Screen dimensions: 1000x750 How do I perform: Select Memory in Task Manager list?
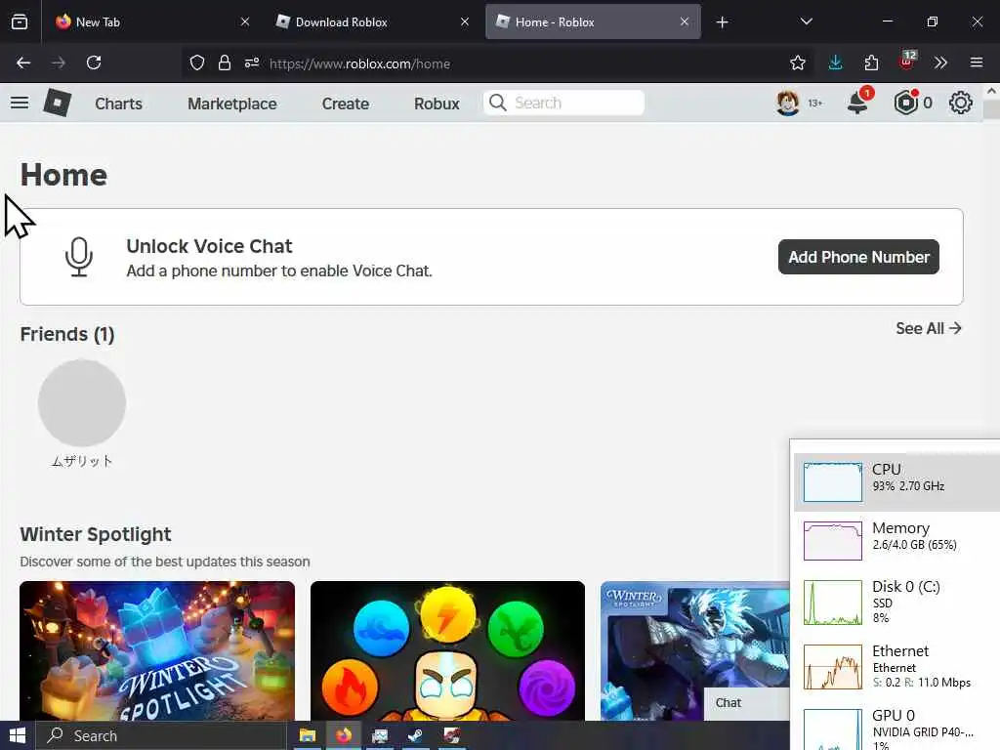(896, 541)
